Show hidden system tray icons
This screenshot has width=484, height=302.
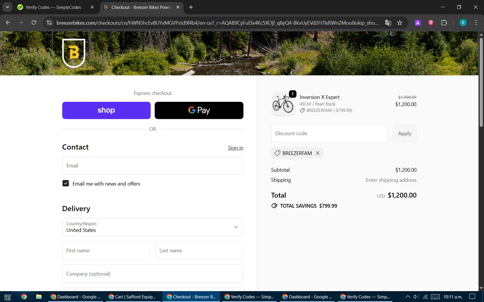[x=408, y=297]
